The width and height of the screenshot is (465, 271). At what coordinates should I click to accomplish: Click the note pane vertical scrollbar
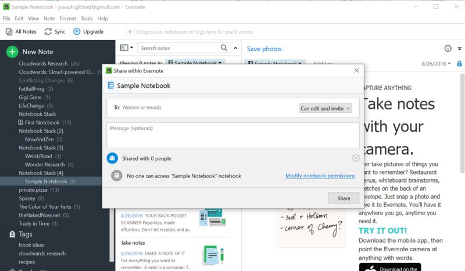point(462,123)
